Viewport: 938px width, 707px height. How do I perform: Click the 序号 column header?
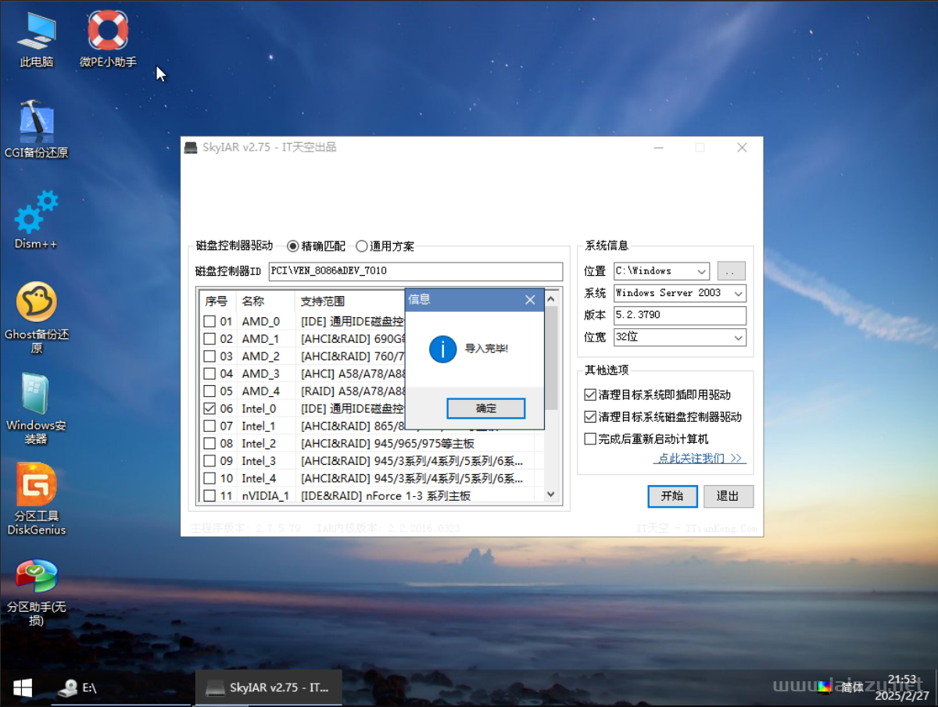tap(217, 301)
